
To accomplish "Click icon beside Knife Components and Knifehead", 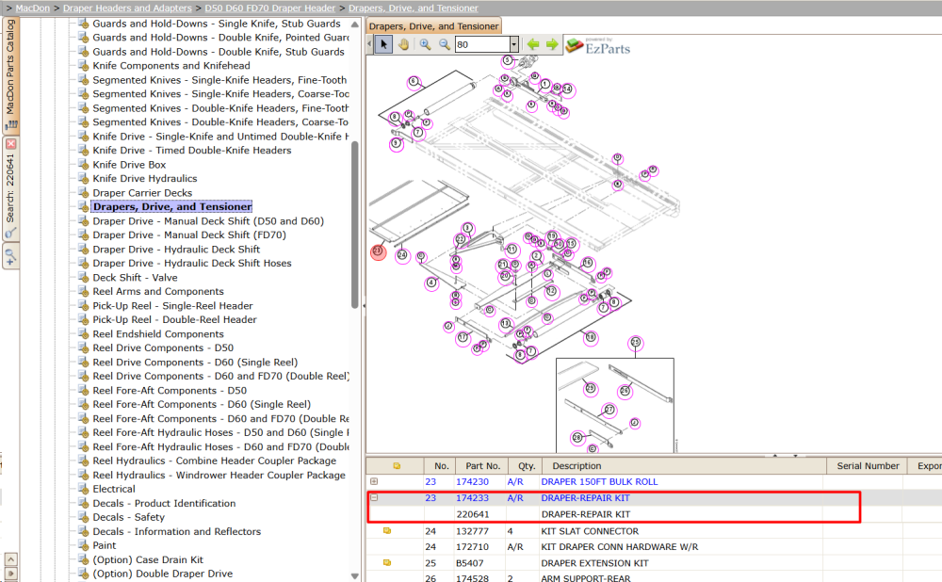I will 84,66.
